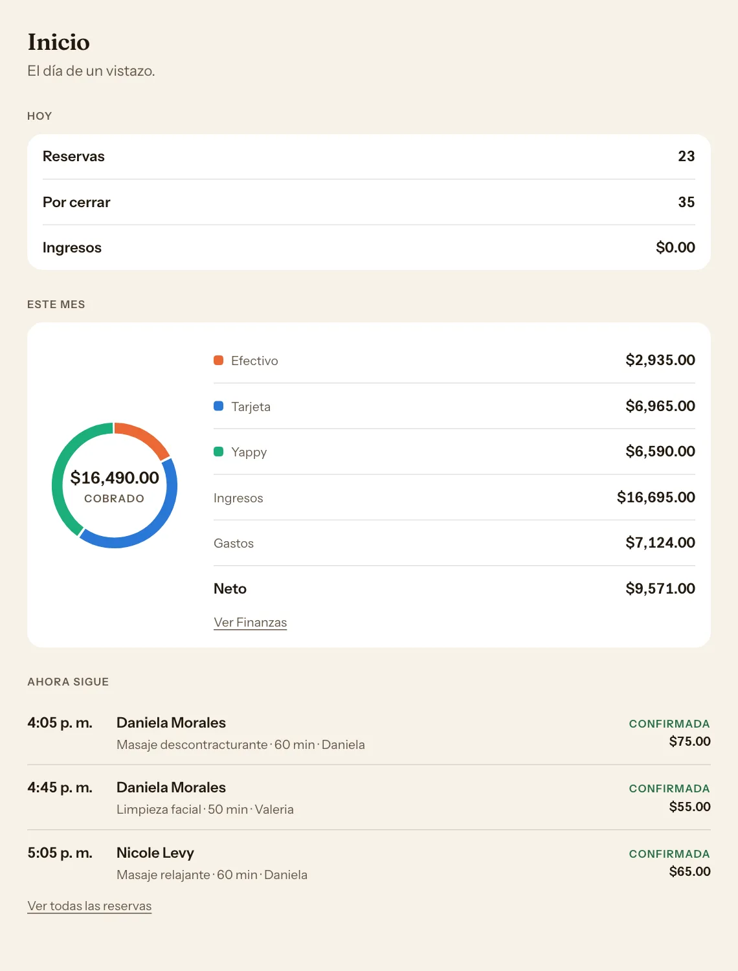The width and height of the screenshot is (738, 971).
Task: Click the $65.00 booking price
Action: [x=690, y=871]
